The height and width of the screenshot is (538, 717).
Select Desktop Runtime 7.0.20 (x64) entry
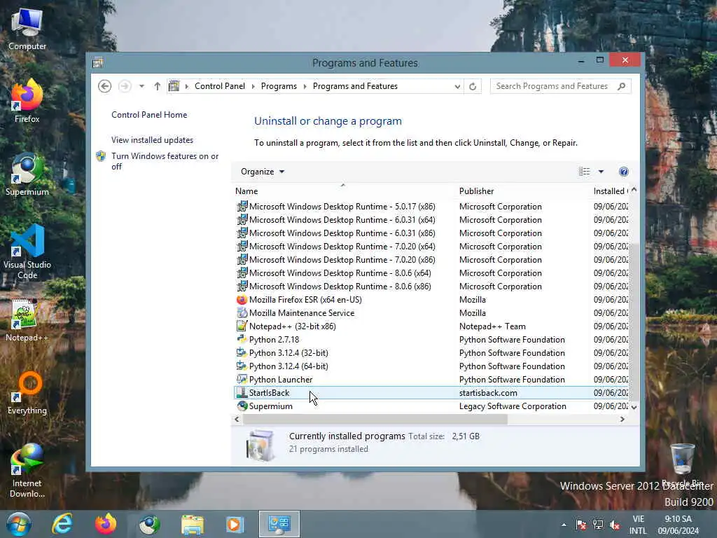431,247
